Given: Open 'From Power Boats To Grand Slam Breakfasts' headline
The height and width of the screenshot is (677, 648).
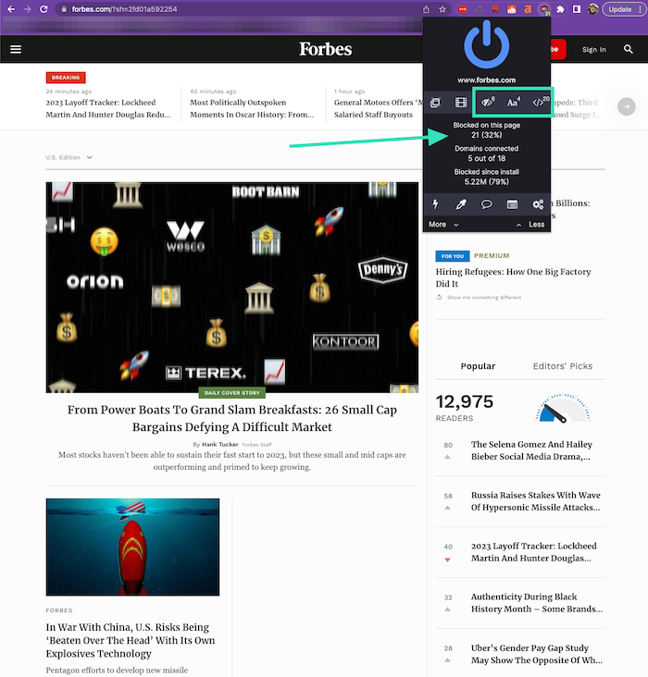Looking at the screenshot, I should click(x=232, y=418).
